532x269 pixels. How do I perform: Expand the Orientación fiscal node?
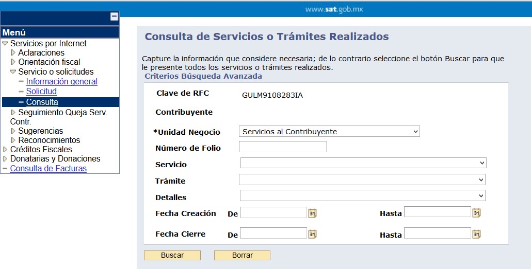[13, 62]
